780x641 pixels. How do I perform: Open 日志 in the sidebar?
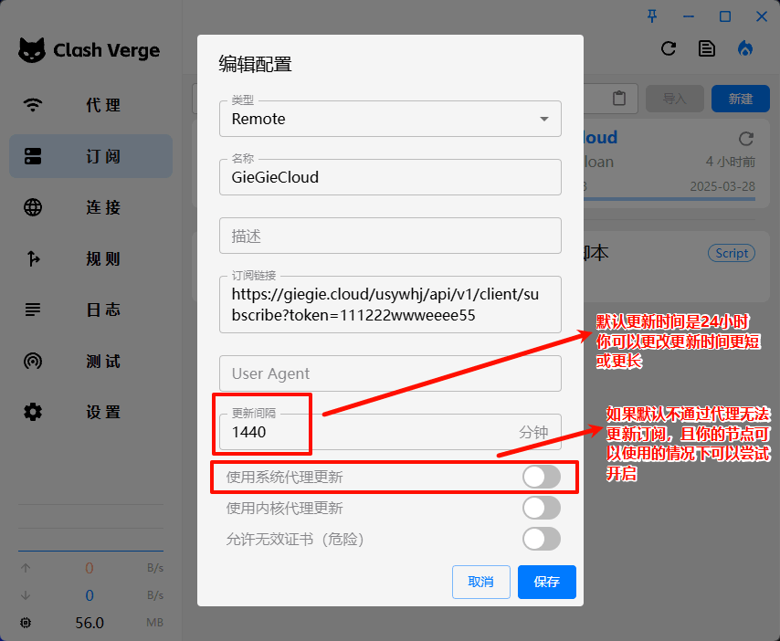click(x=90, y=310)
